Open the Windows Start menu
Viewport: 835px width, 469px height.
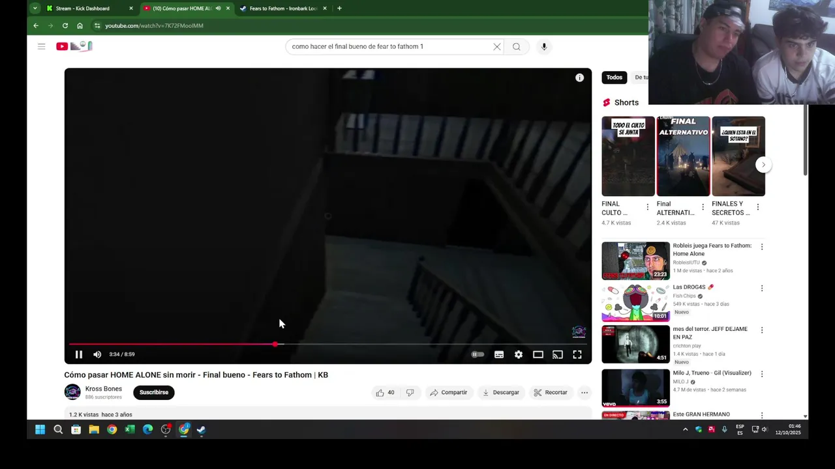[40, 429]
